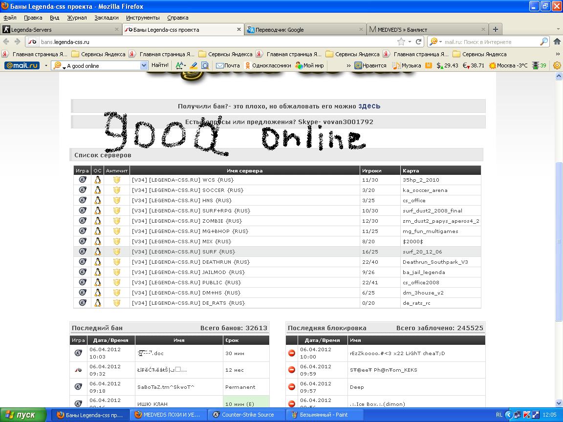Screen dimensions: 563x422
Task: Run the mail.ru search with the magnifier
Action: click(544, 42)
